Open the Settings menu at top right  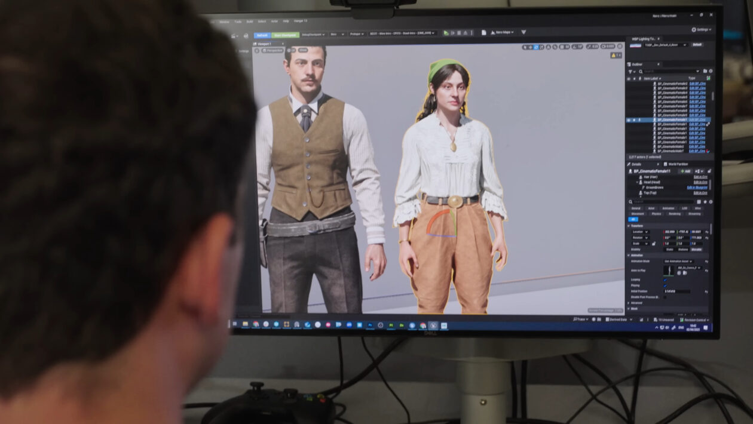(701, 30)
